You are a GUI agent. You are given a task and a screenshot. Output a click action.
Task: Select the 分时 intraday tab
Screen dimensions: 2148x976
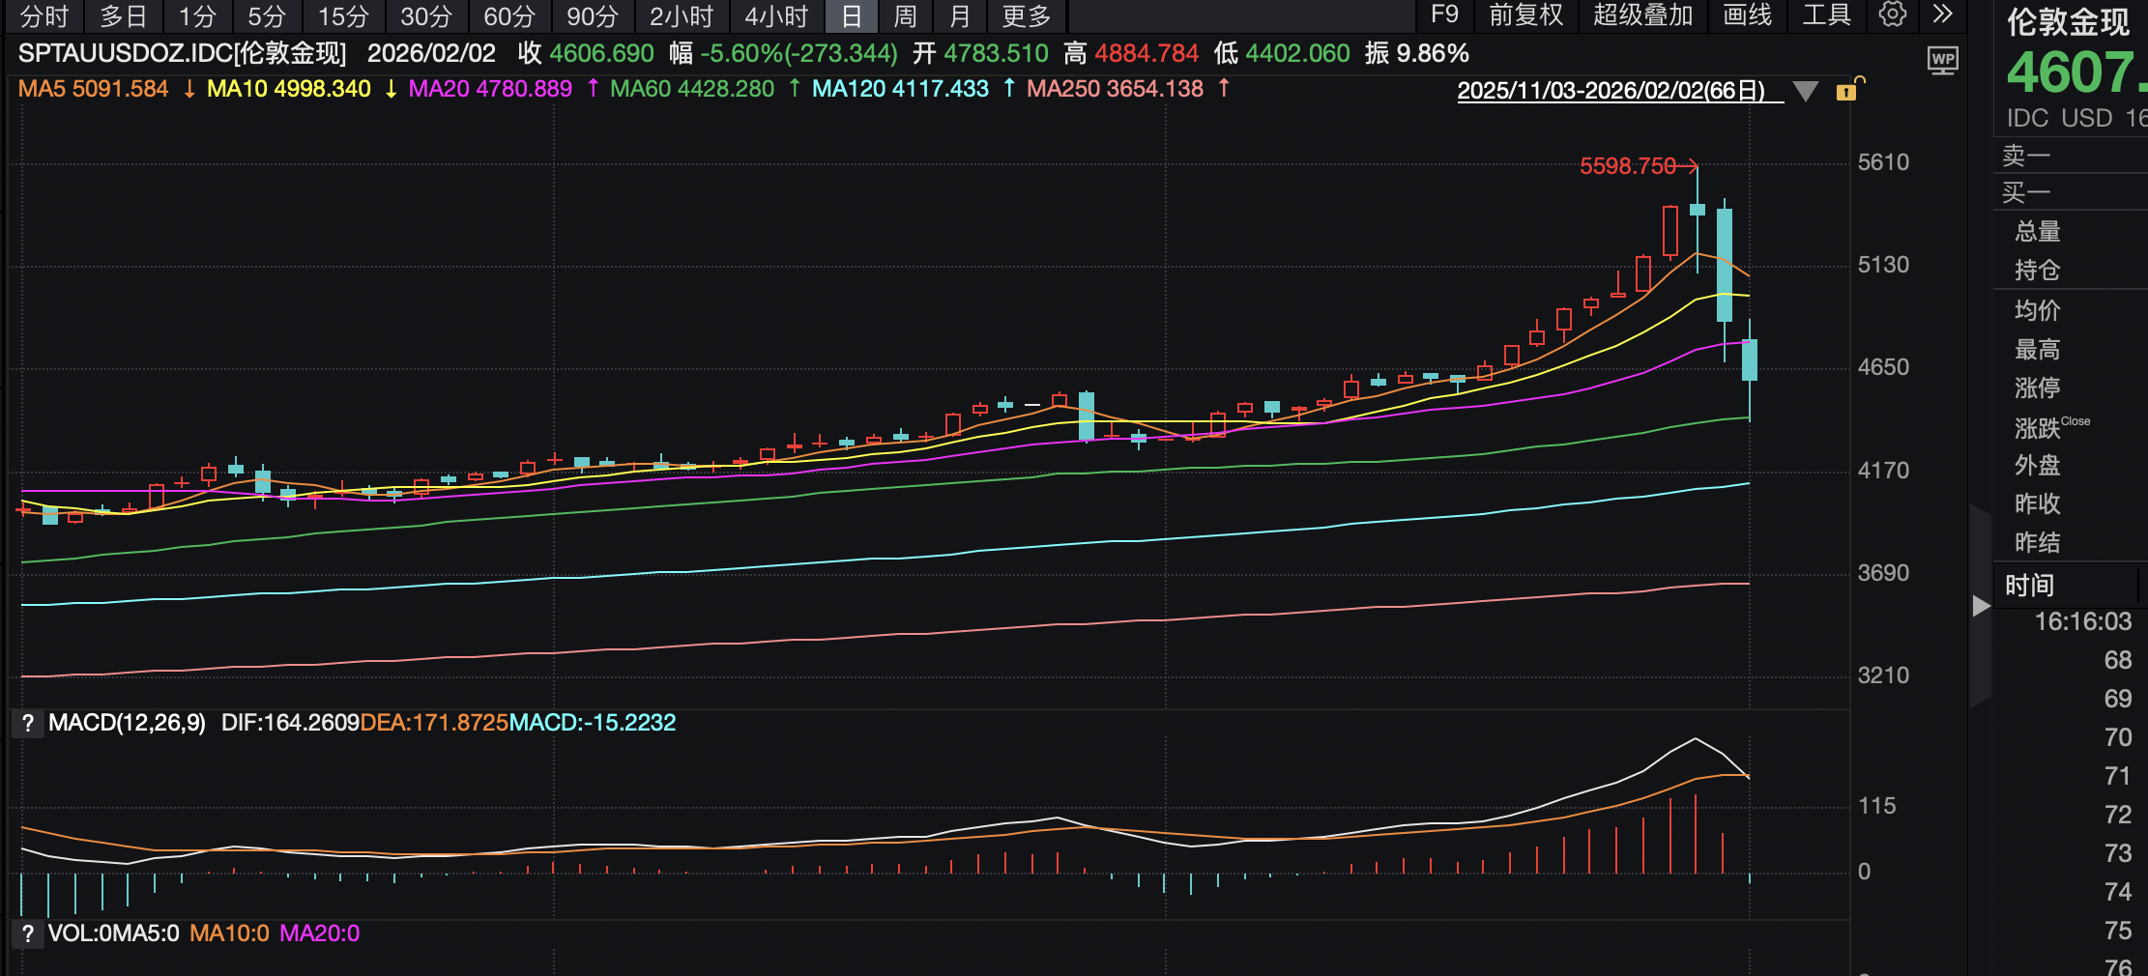[44, 16]
